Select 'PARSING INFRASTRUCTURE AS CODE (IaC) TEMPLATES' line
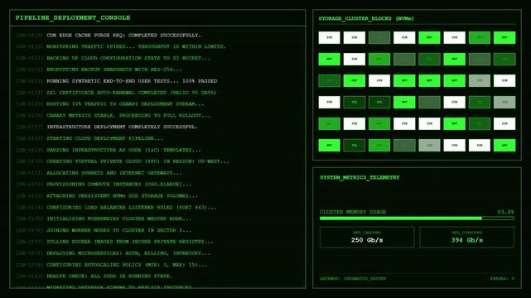Image resolution: width=531 pixels, height=298 pixels. (x=108, y=150)
